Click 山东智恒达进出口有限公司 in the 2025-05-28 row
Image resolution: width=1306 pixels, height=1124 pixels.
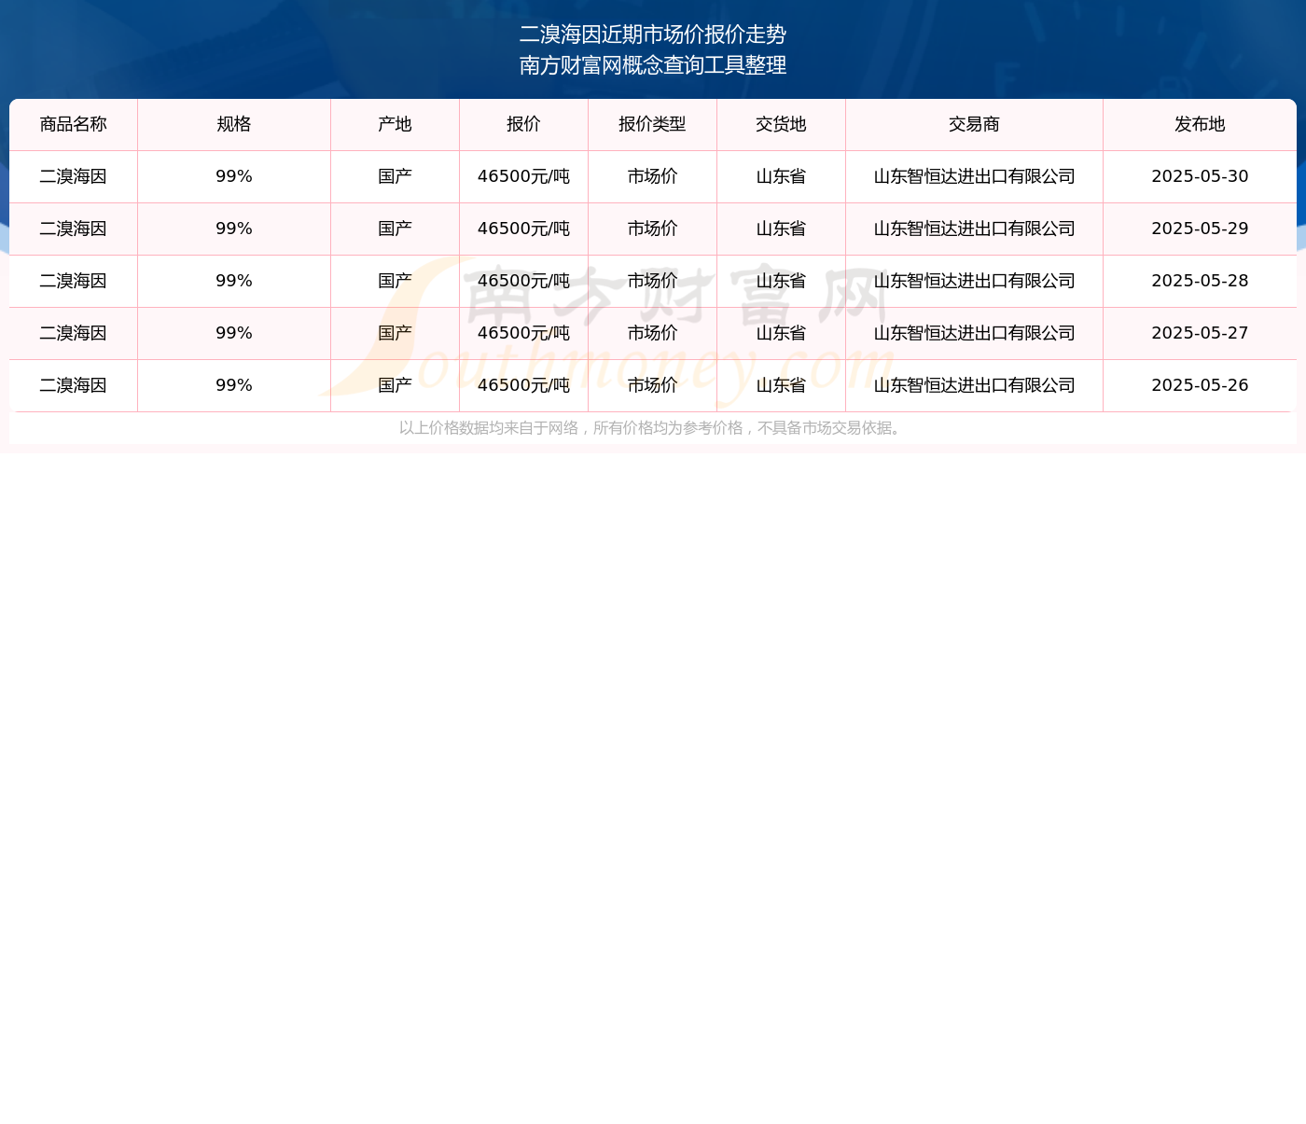click(974, 281)
